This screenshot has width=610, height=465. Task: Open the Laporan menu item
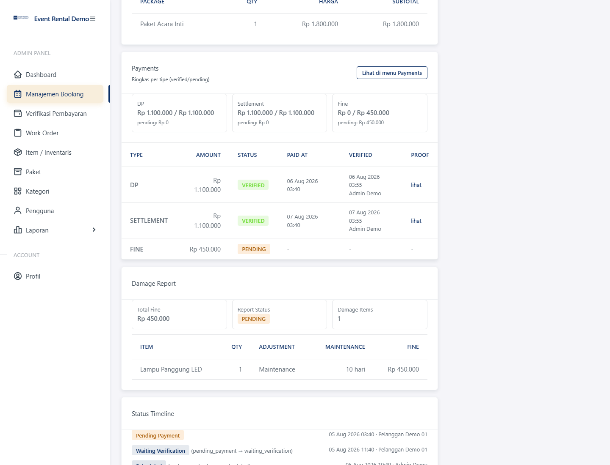[x=55, y=230]
